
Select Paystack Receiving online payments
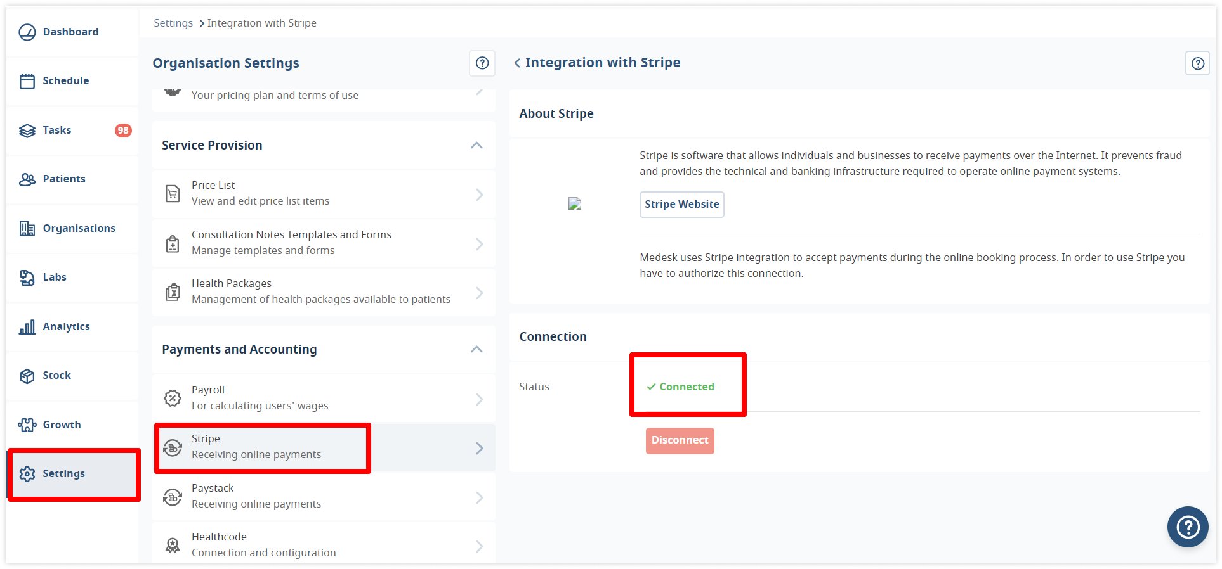click(324, 496)
